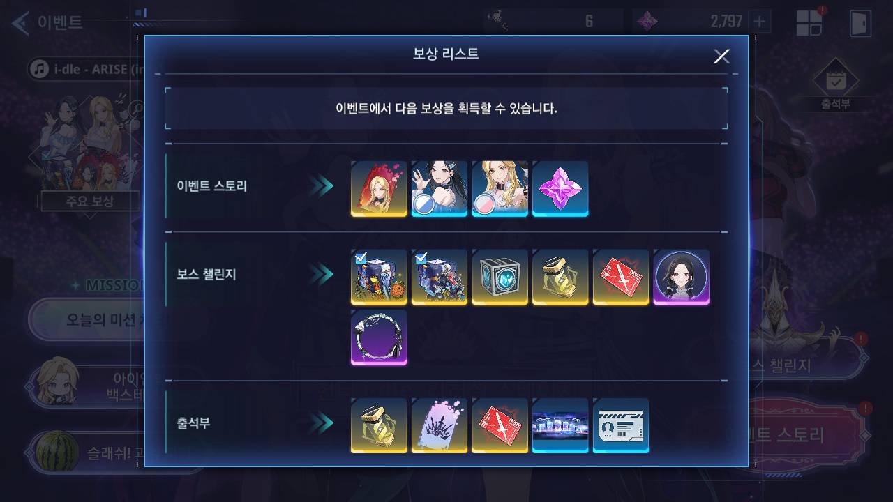
Task: Open the blonde character costume reward
Action: coord(500,189)
